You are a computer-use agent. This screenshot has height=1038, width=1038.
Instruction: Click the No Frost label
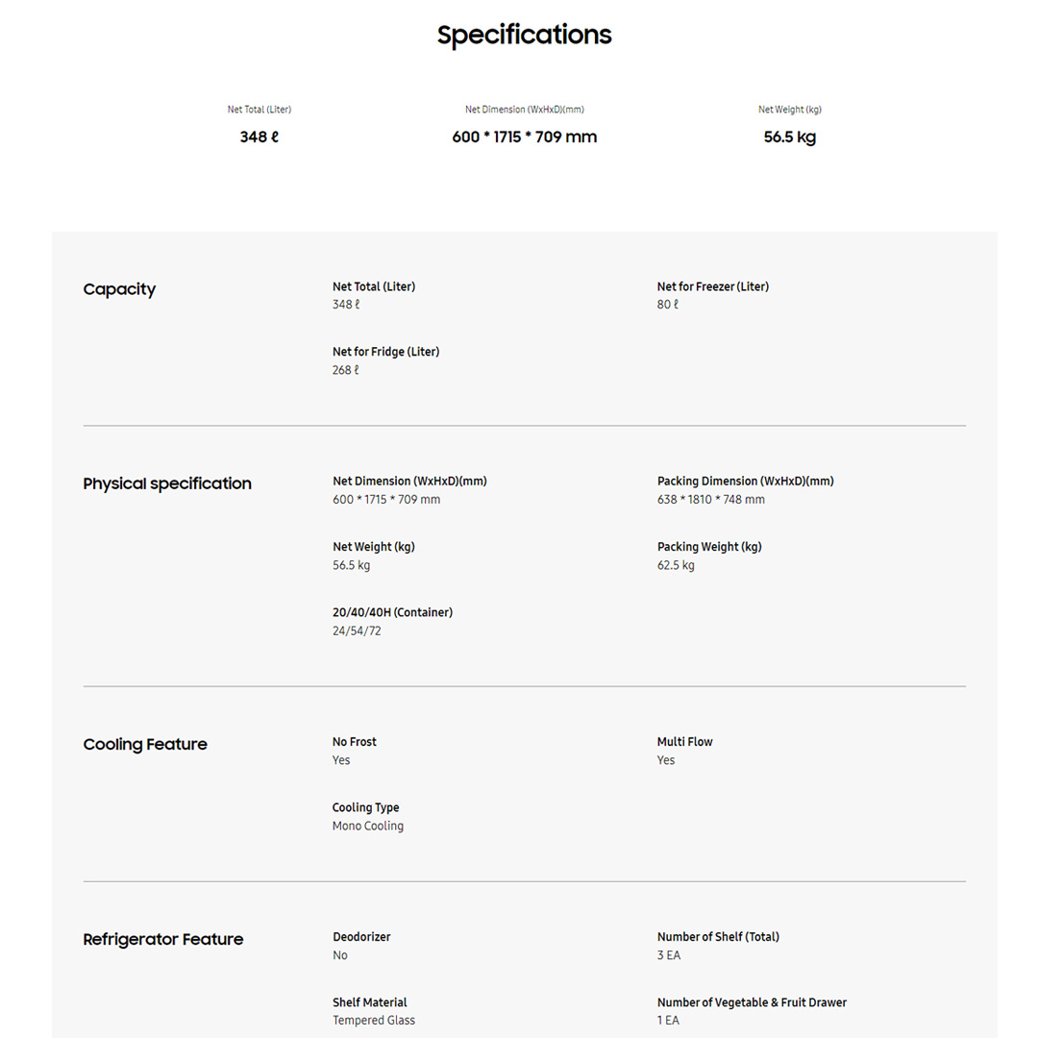(355, 742)
